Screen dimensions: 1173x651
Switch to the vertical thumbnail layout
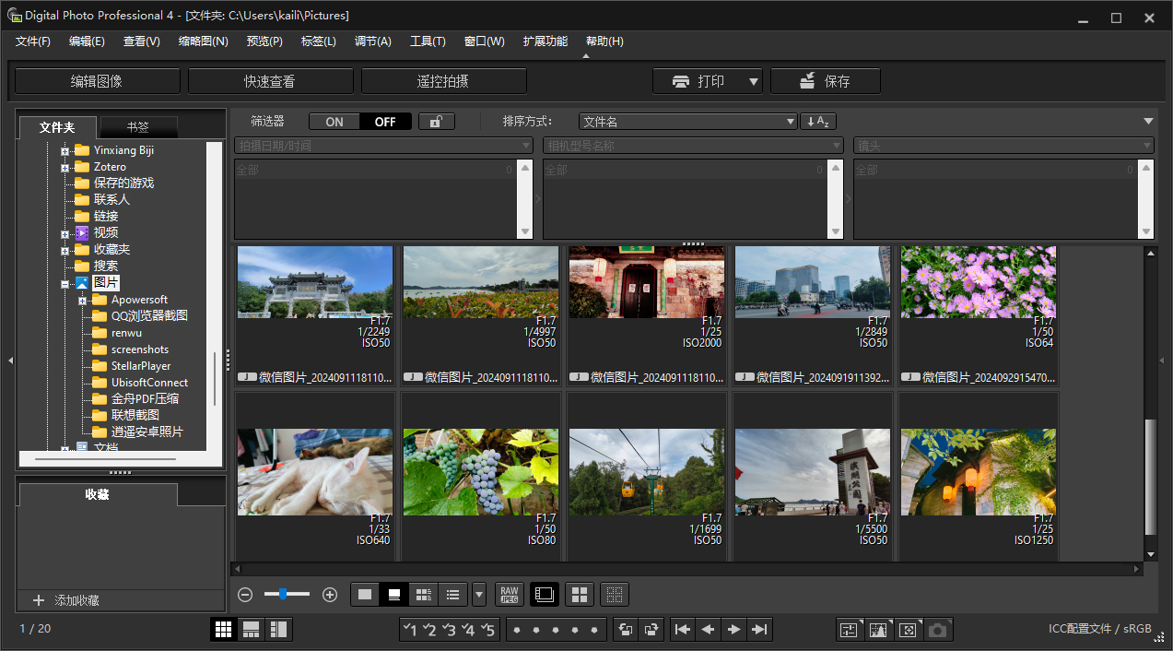pos(278,630)
